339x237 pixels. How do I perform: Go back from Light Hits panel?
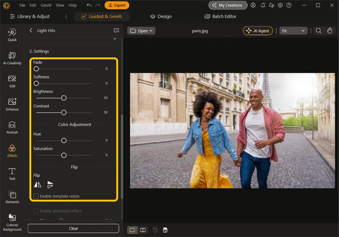31,30
